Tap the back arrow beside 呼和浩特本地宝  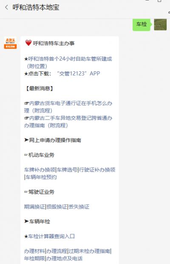tap(6, 7)
